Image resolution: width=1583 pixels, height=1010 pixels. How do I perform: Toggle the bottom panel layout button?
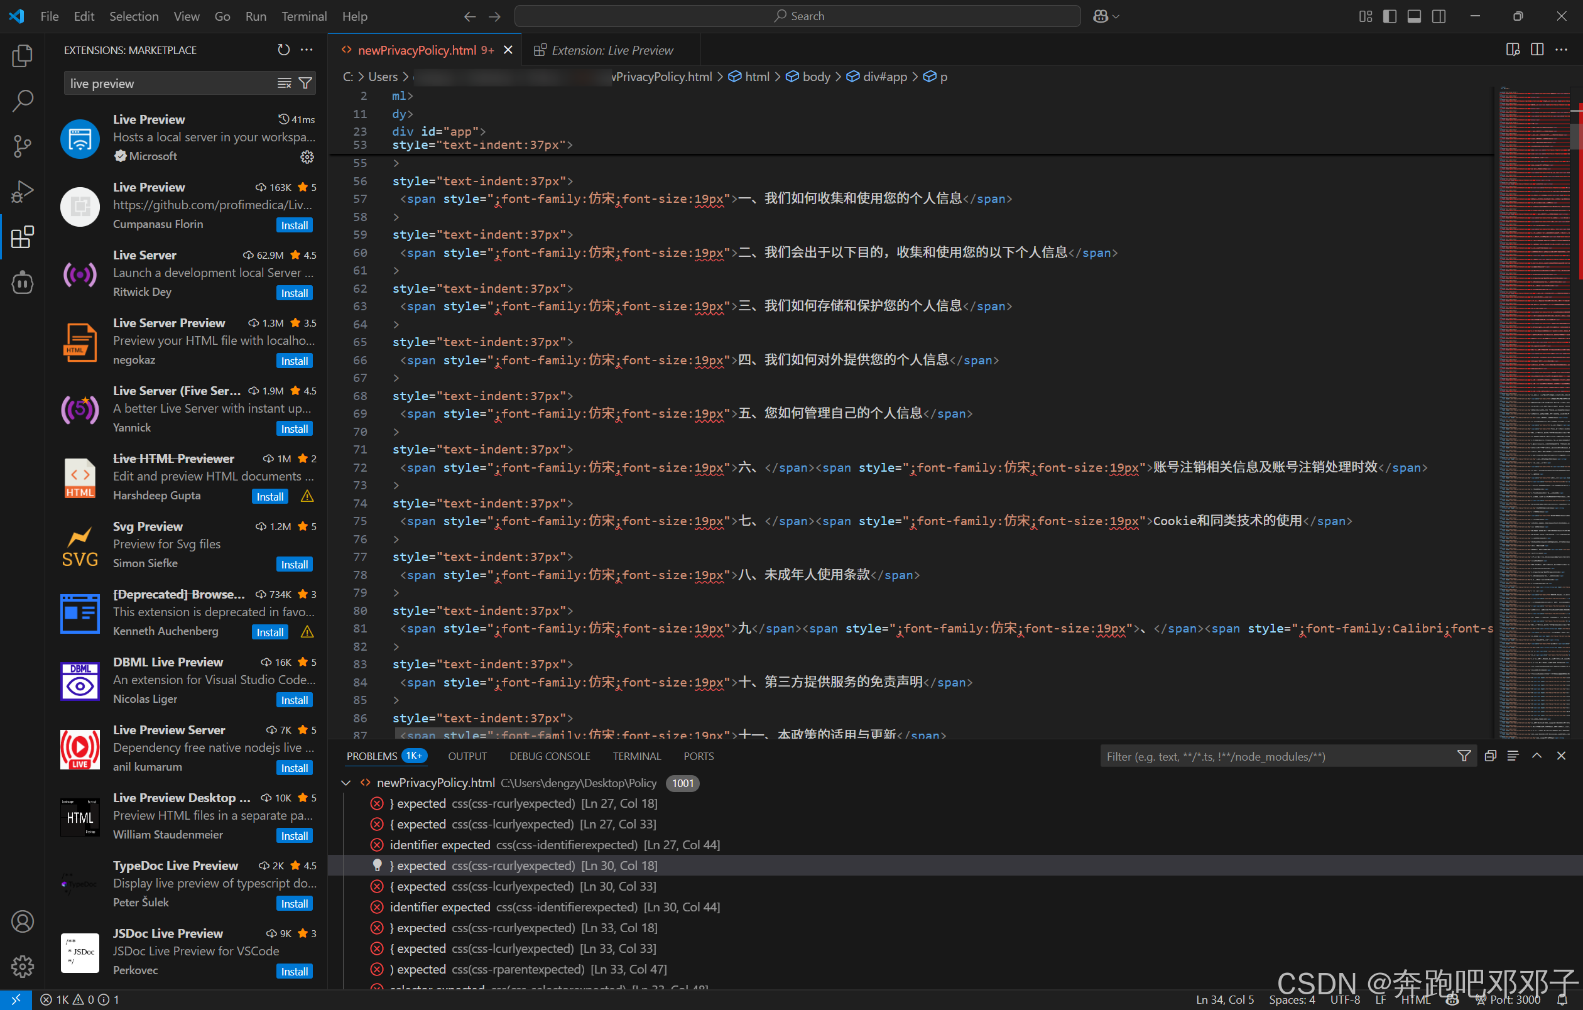pos(1414,16)
